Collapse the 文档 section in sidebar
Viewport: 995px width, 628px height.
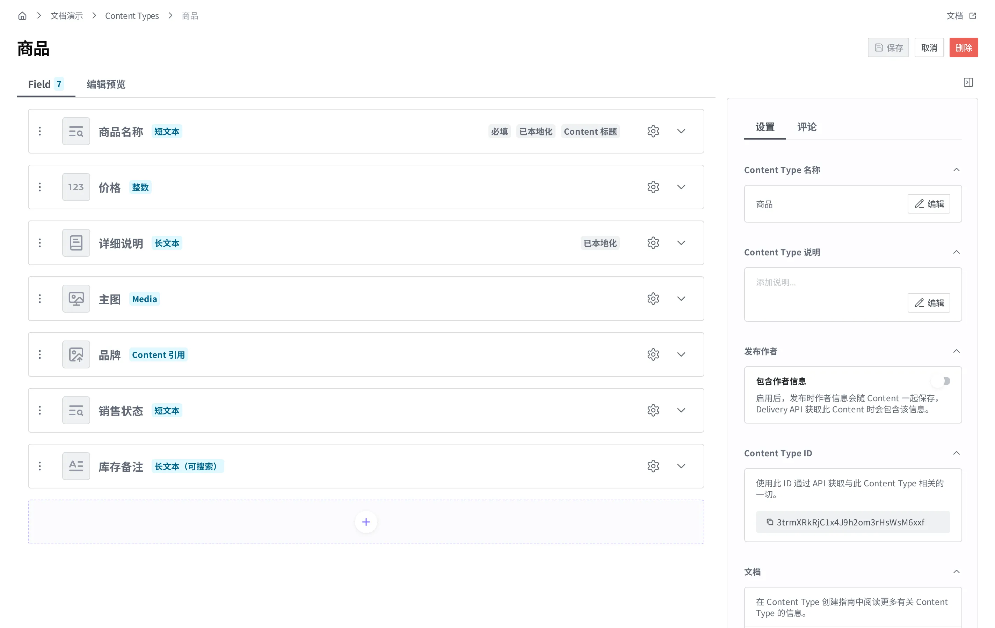956,571
